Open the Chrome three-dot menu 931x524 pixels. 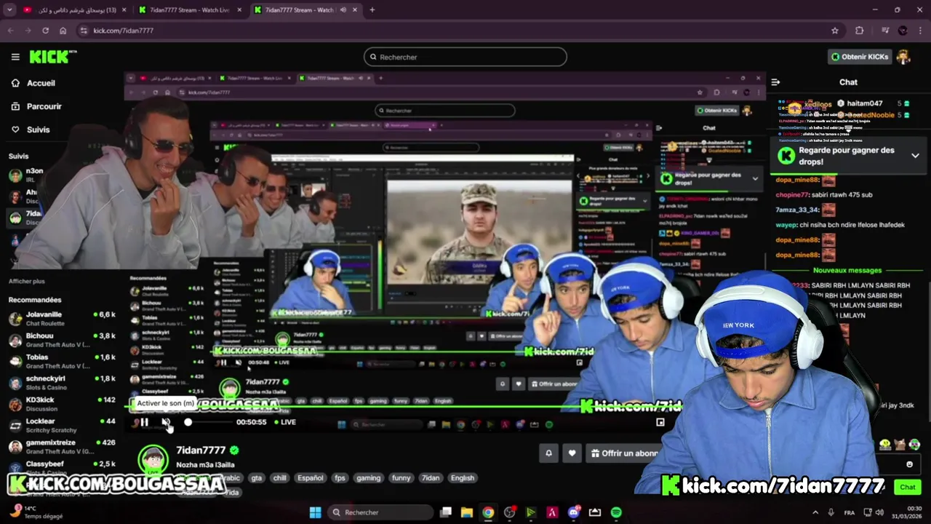pyautogui.click(x=921, y=31)
